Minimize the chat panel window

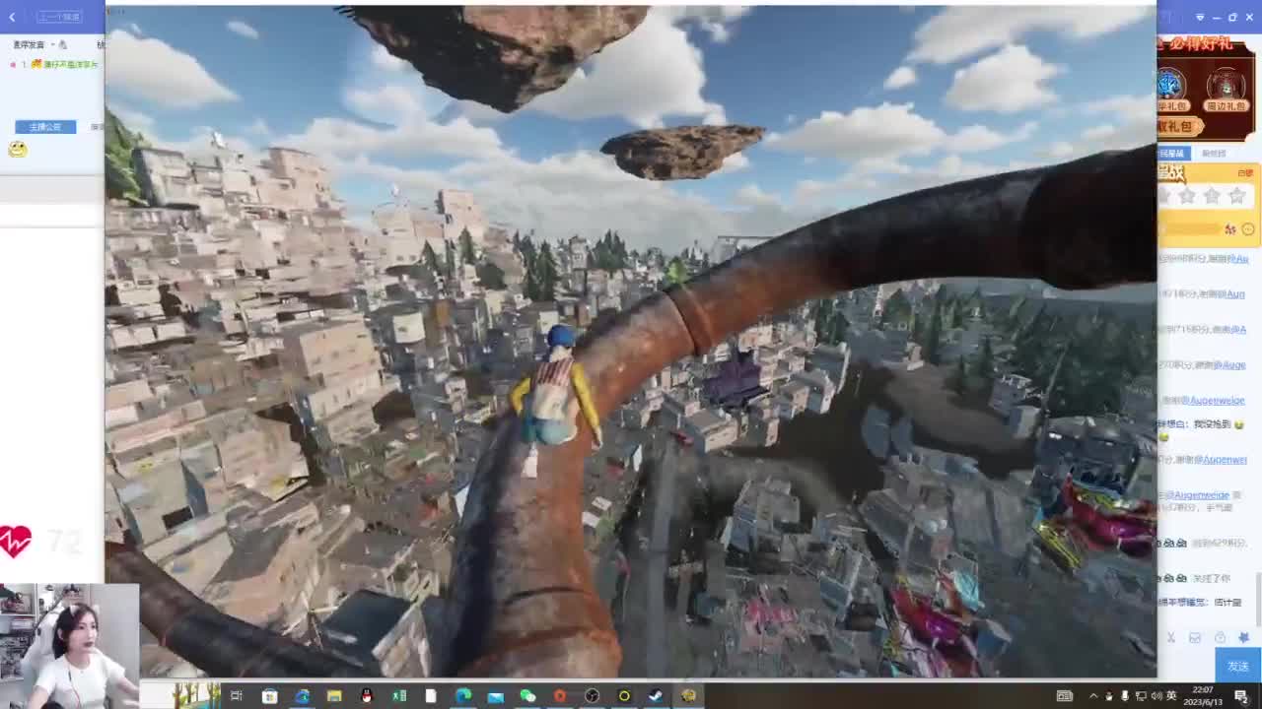[x=1217, y=17]
